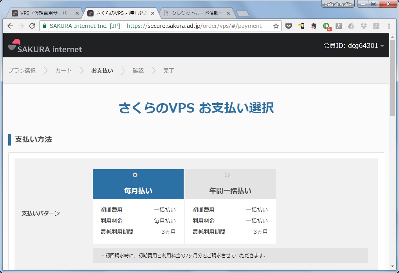Screen dimensions: 399x273
Task: Click SAKURA Internet Inc. [JP] certificate label
Action: click(x=85, y=26)
